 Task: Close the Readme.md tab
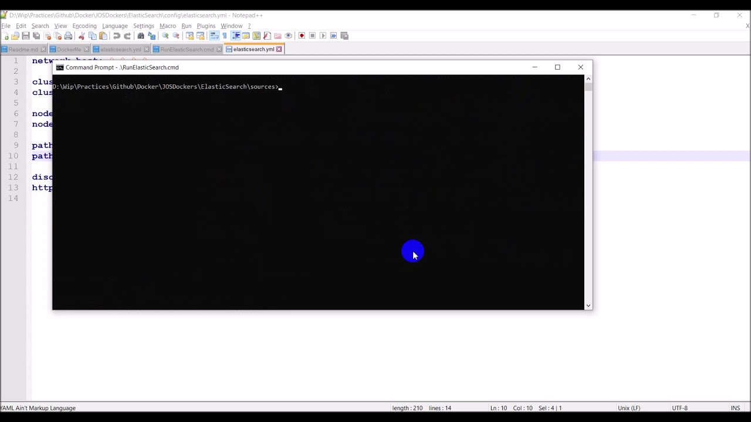(44, 49)
